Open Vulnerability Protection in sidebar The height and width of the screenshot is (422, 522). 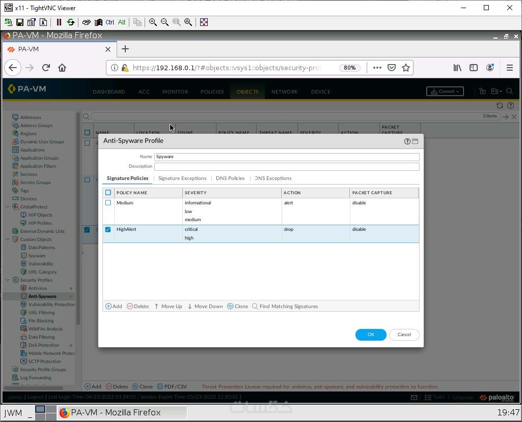(x=51, y=305)
